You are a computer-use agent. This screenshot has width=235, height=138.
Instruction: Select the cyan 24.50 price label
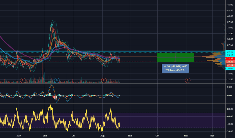(230, 52)
